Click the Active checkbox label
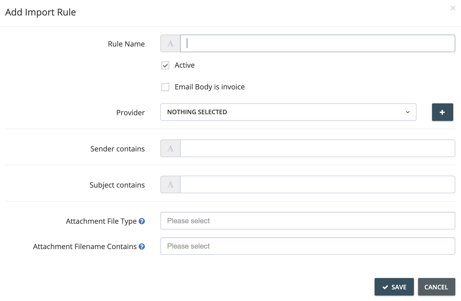Screen dimensions: 461x301 click(x=184, y=65)
